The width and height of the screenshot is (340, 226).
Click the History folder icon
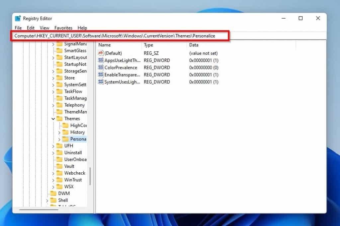(x=65, y=132)
